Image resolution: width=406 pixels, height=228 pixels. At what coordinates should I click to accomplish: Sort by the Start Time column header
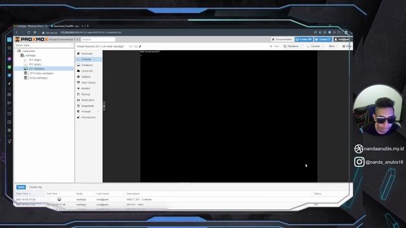29,194
